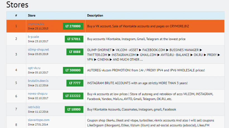The width and height of the screenshot is (229, 128).
Task: Click the LT 8888 green badge
Action: (75, 52)
